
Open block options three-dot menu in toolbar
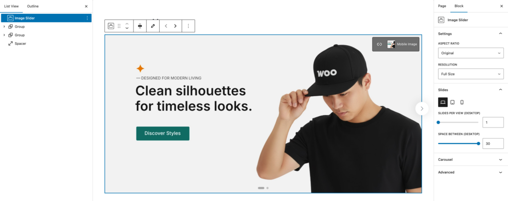tap(188, 26)
